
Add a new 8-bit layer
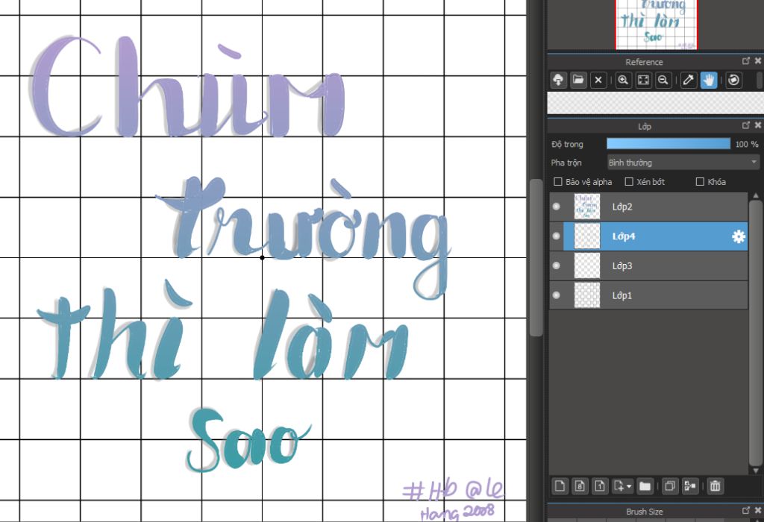(x=580, y=486)
